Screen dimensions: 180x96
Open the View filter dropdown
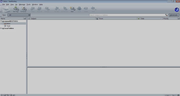(x=19, y=15)
